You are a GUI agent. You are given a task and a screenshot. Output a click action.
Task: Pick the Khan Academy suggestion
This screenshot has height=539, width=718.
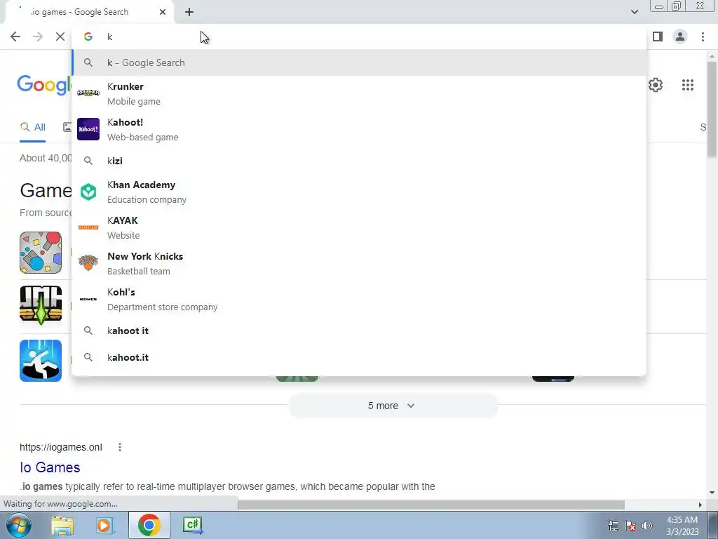tap(359, 192)
